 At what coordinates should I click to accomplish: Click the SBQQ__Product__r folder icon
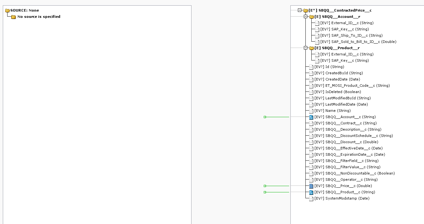[x=312, y=48]
